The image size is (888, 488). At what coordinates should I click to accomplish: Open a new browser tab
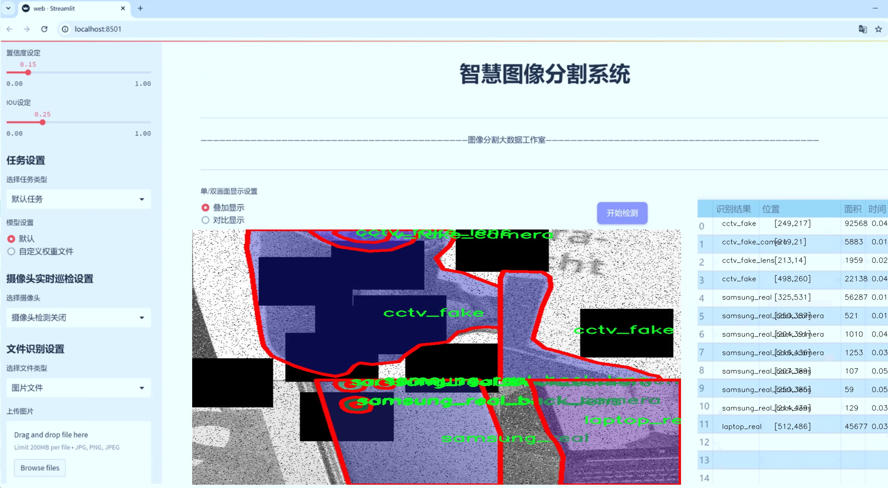tap(140, 8)
